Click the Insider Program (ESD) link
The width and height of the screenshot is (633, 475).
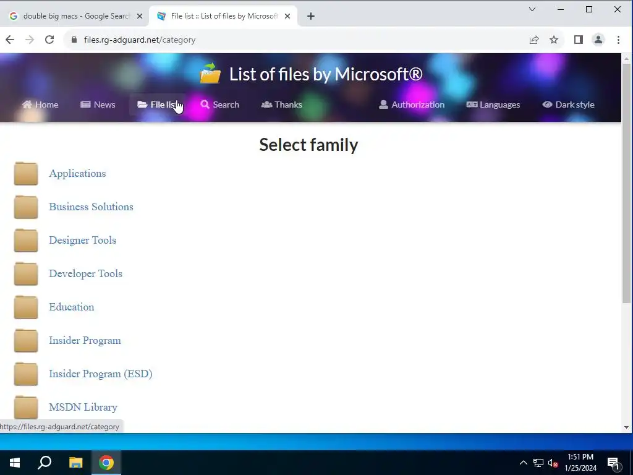[x=101, y=374]
